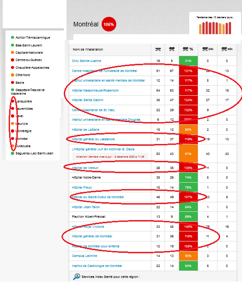Open Hôpital Fleury link
Image resolution: width=242 pixels, height=282 pixels.
[x=82, y=188]
